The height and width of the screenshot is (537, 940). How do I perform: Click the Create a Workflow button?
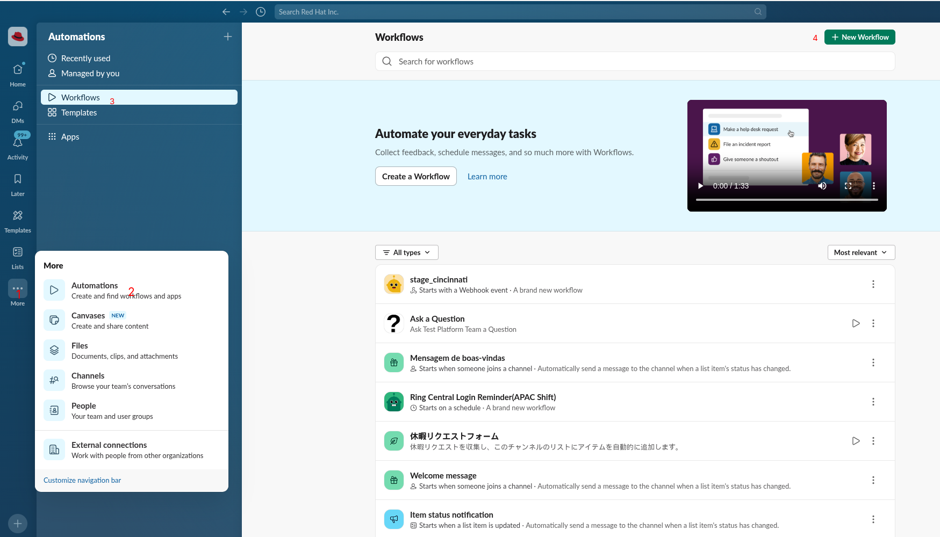point(416,176)
